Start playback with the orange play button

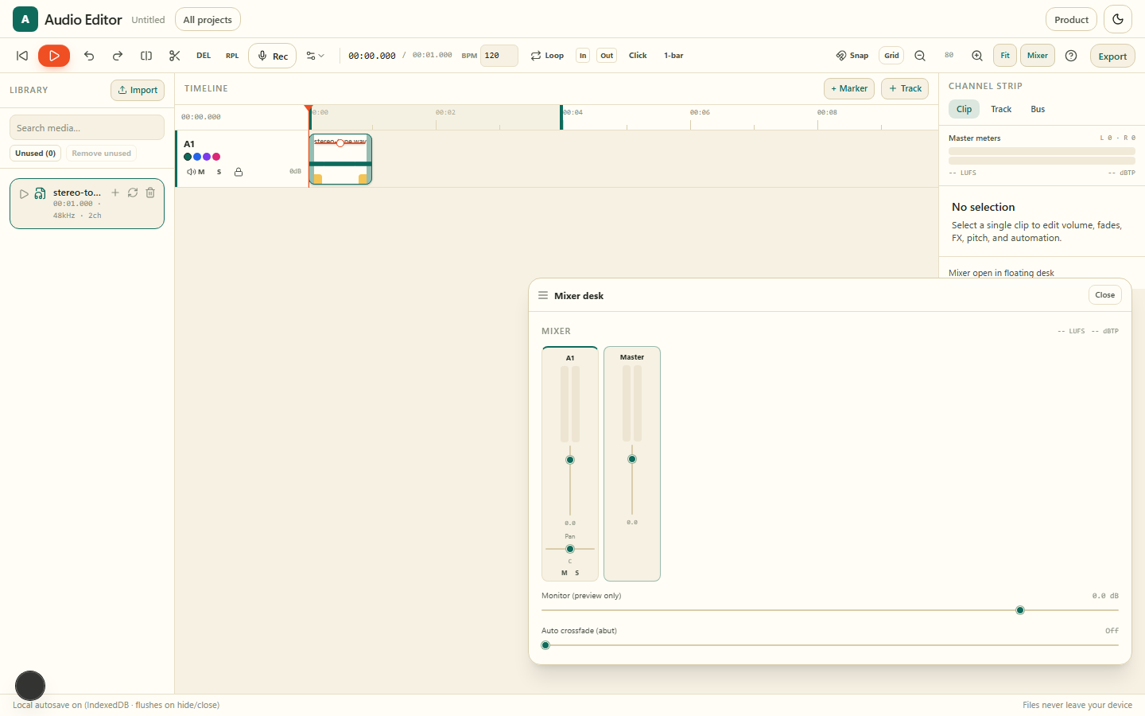54,56
